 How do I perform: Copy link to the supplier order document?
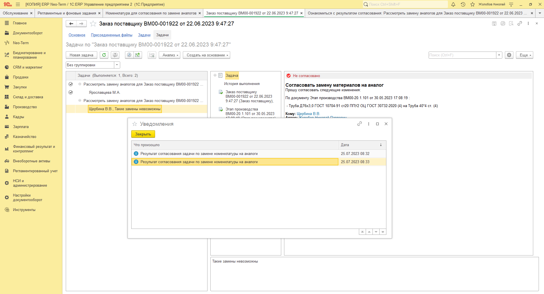point(520,24)
